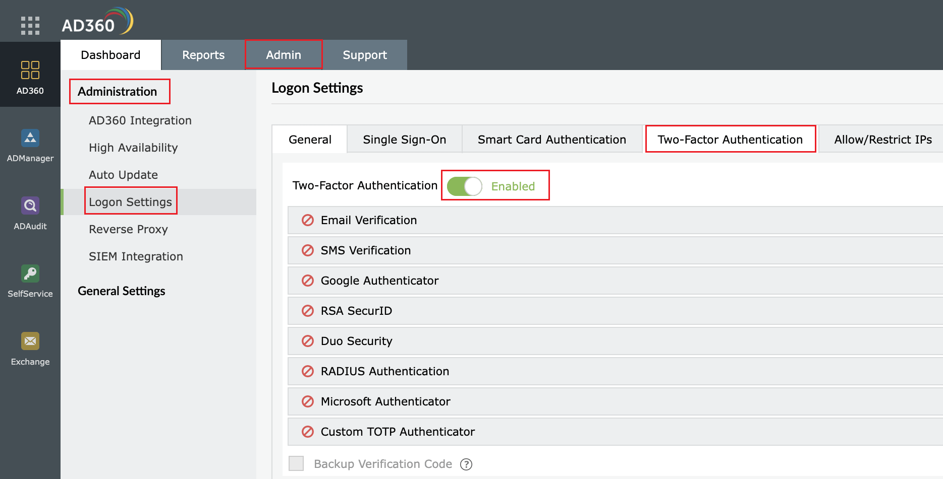Toggle the disabled Email Verification icon

307,220
